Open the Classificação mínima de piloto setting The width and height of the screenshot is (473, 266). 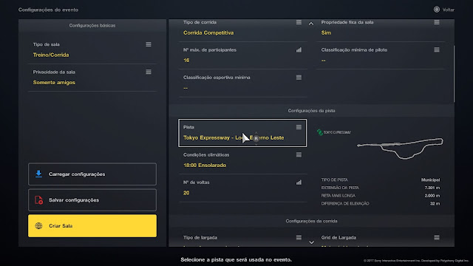381,55
